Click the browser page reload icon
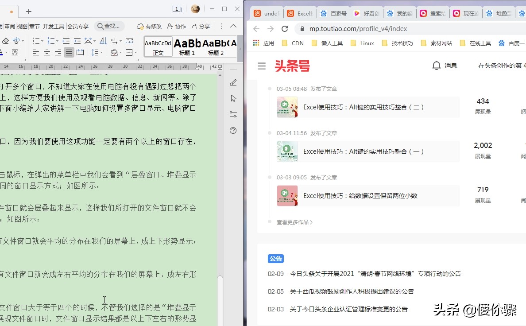The height and width of the screenshot is (326, 526). point(285,29)
